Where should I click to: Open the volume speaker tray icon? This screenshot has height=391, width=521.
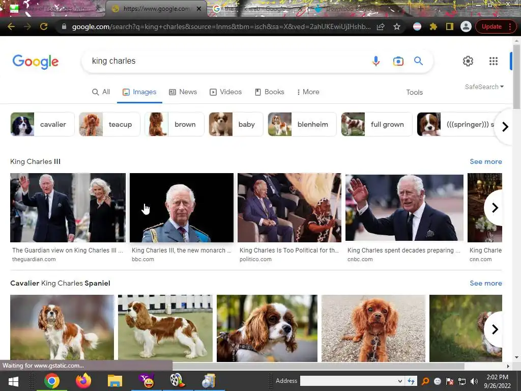[474, 381]
